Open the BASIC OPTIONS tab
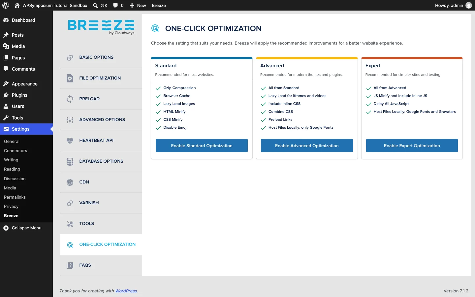The image size is (475, 297). click(x=101, y=57)
